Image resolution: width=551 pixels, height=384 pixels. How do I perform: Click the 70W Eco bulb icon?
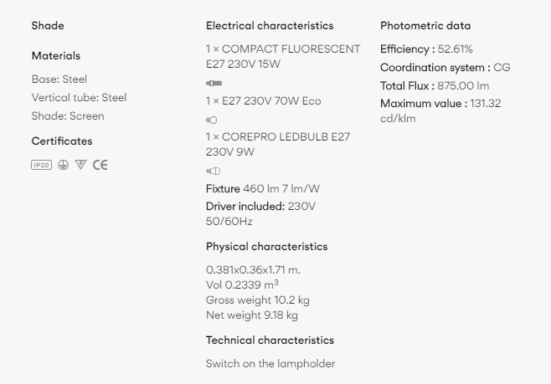(x=211, y=120)
